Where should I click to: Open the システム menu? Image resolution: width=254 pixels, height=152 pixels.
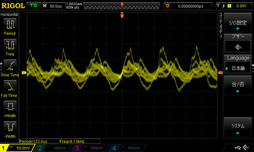coord(238,127)
